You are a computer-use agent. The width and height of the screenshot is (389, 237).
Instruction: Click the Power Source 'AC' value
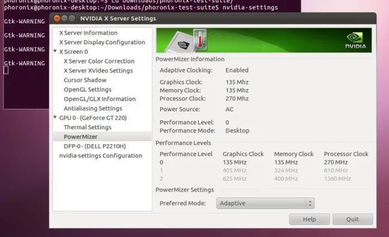229,109
